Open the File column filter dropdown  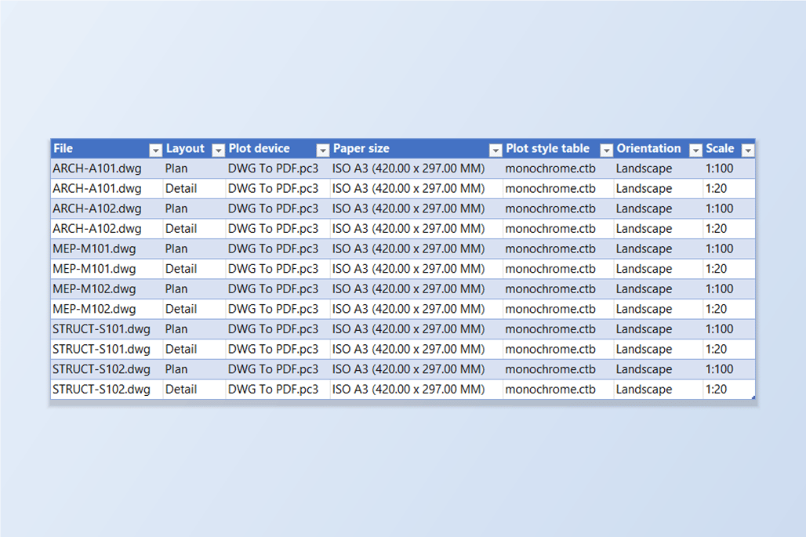pos(155,150)
